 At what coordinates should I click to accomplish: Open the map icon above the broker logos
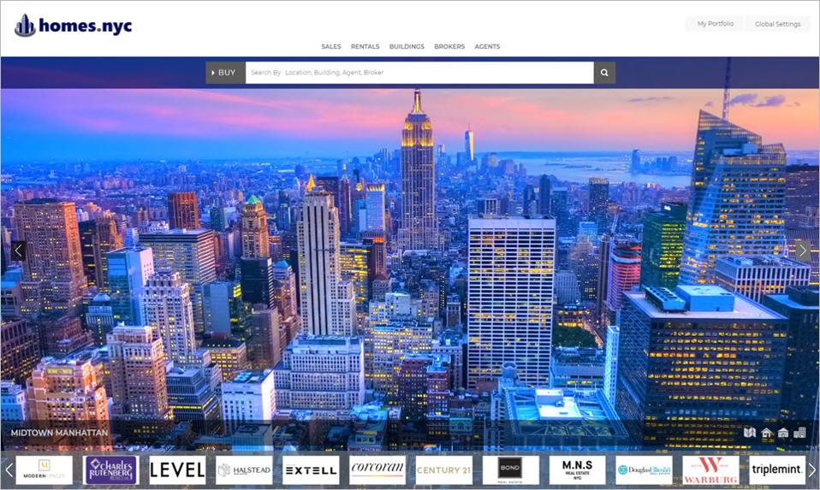(749, 433)
